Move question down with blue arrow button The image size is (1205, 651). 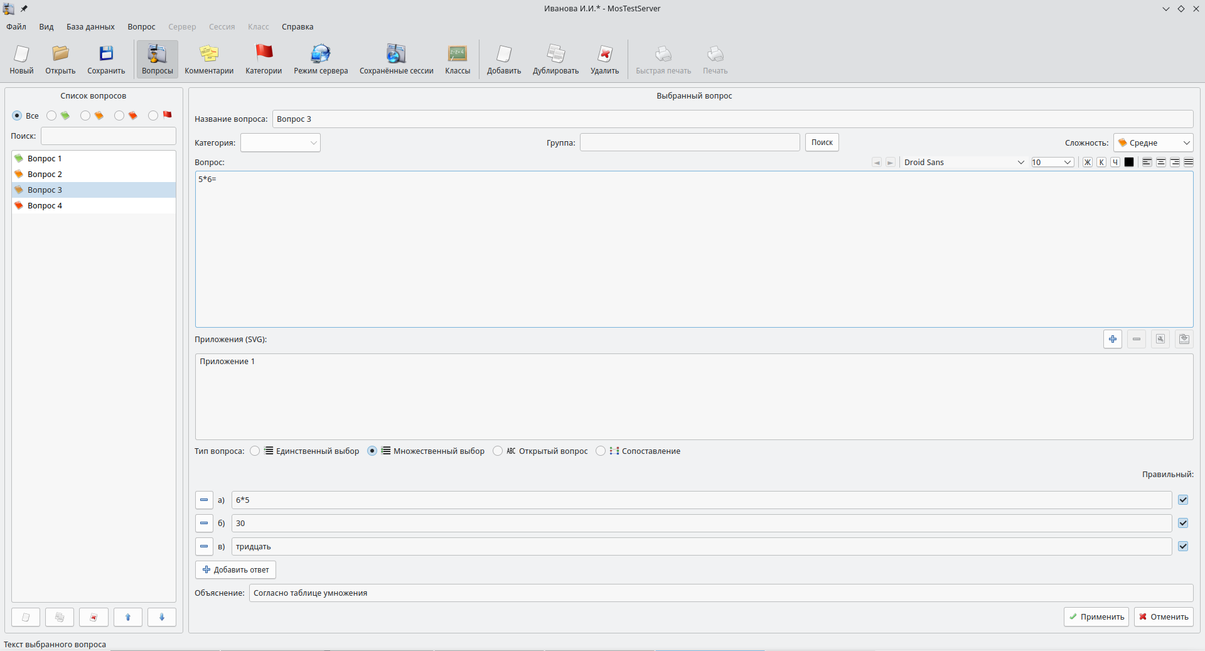coord(162,617)
